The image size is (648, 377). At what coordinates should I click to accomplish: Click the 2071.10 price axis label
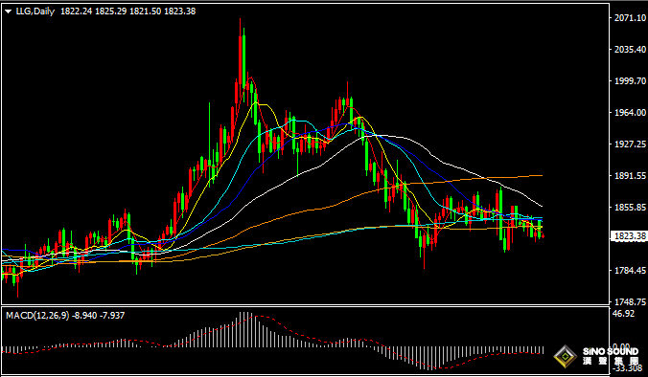coord(630,18)
